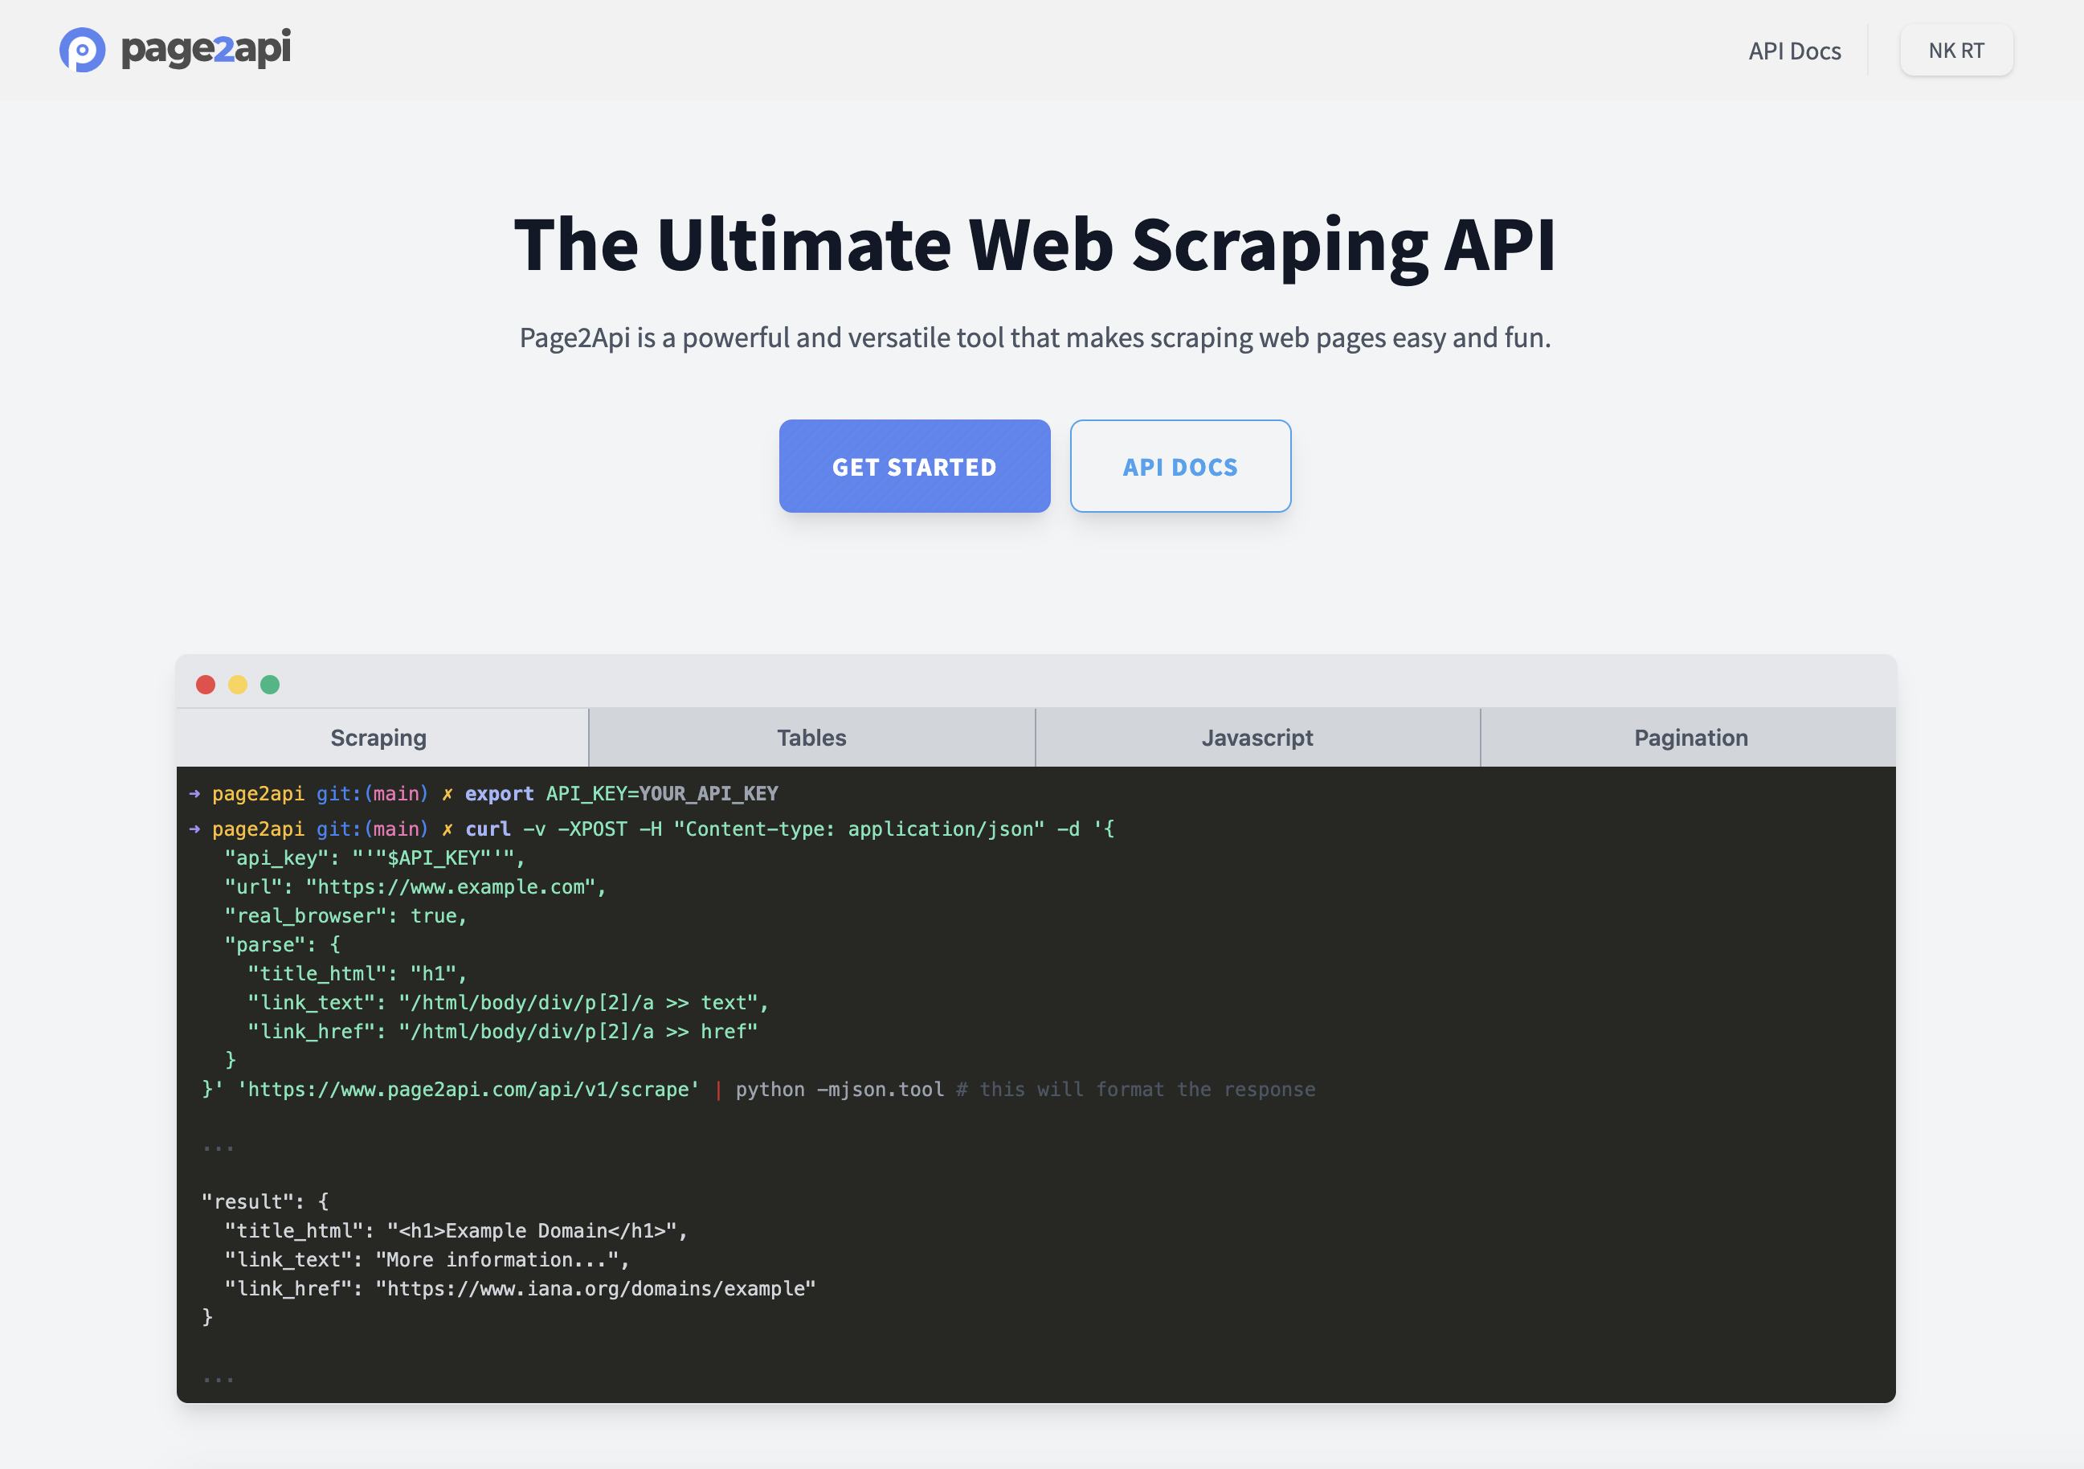The image size is (2084, 1469).
Task: Click the yellow window dot
Action: point(238,685)
